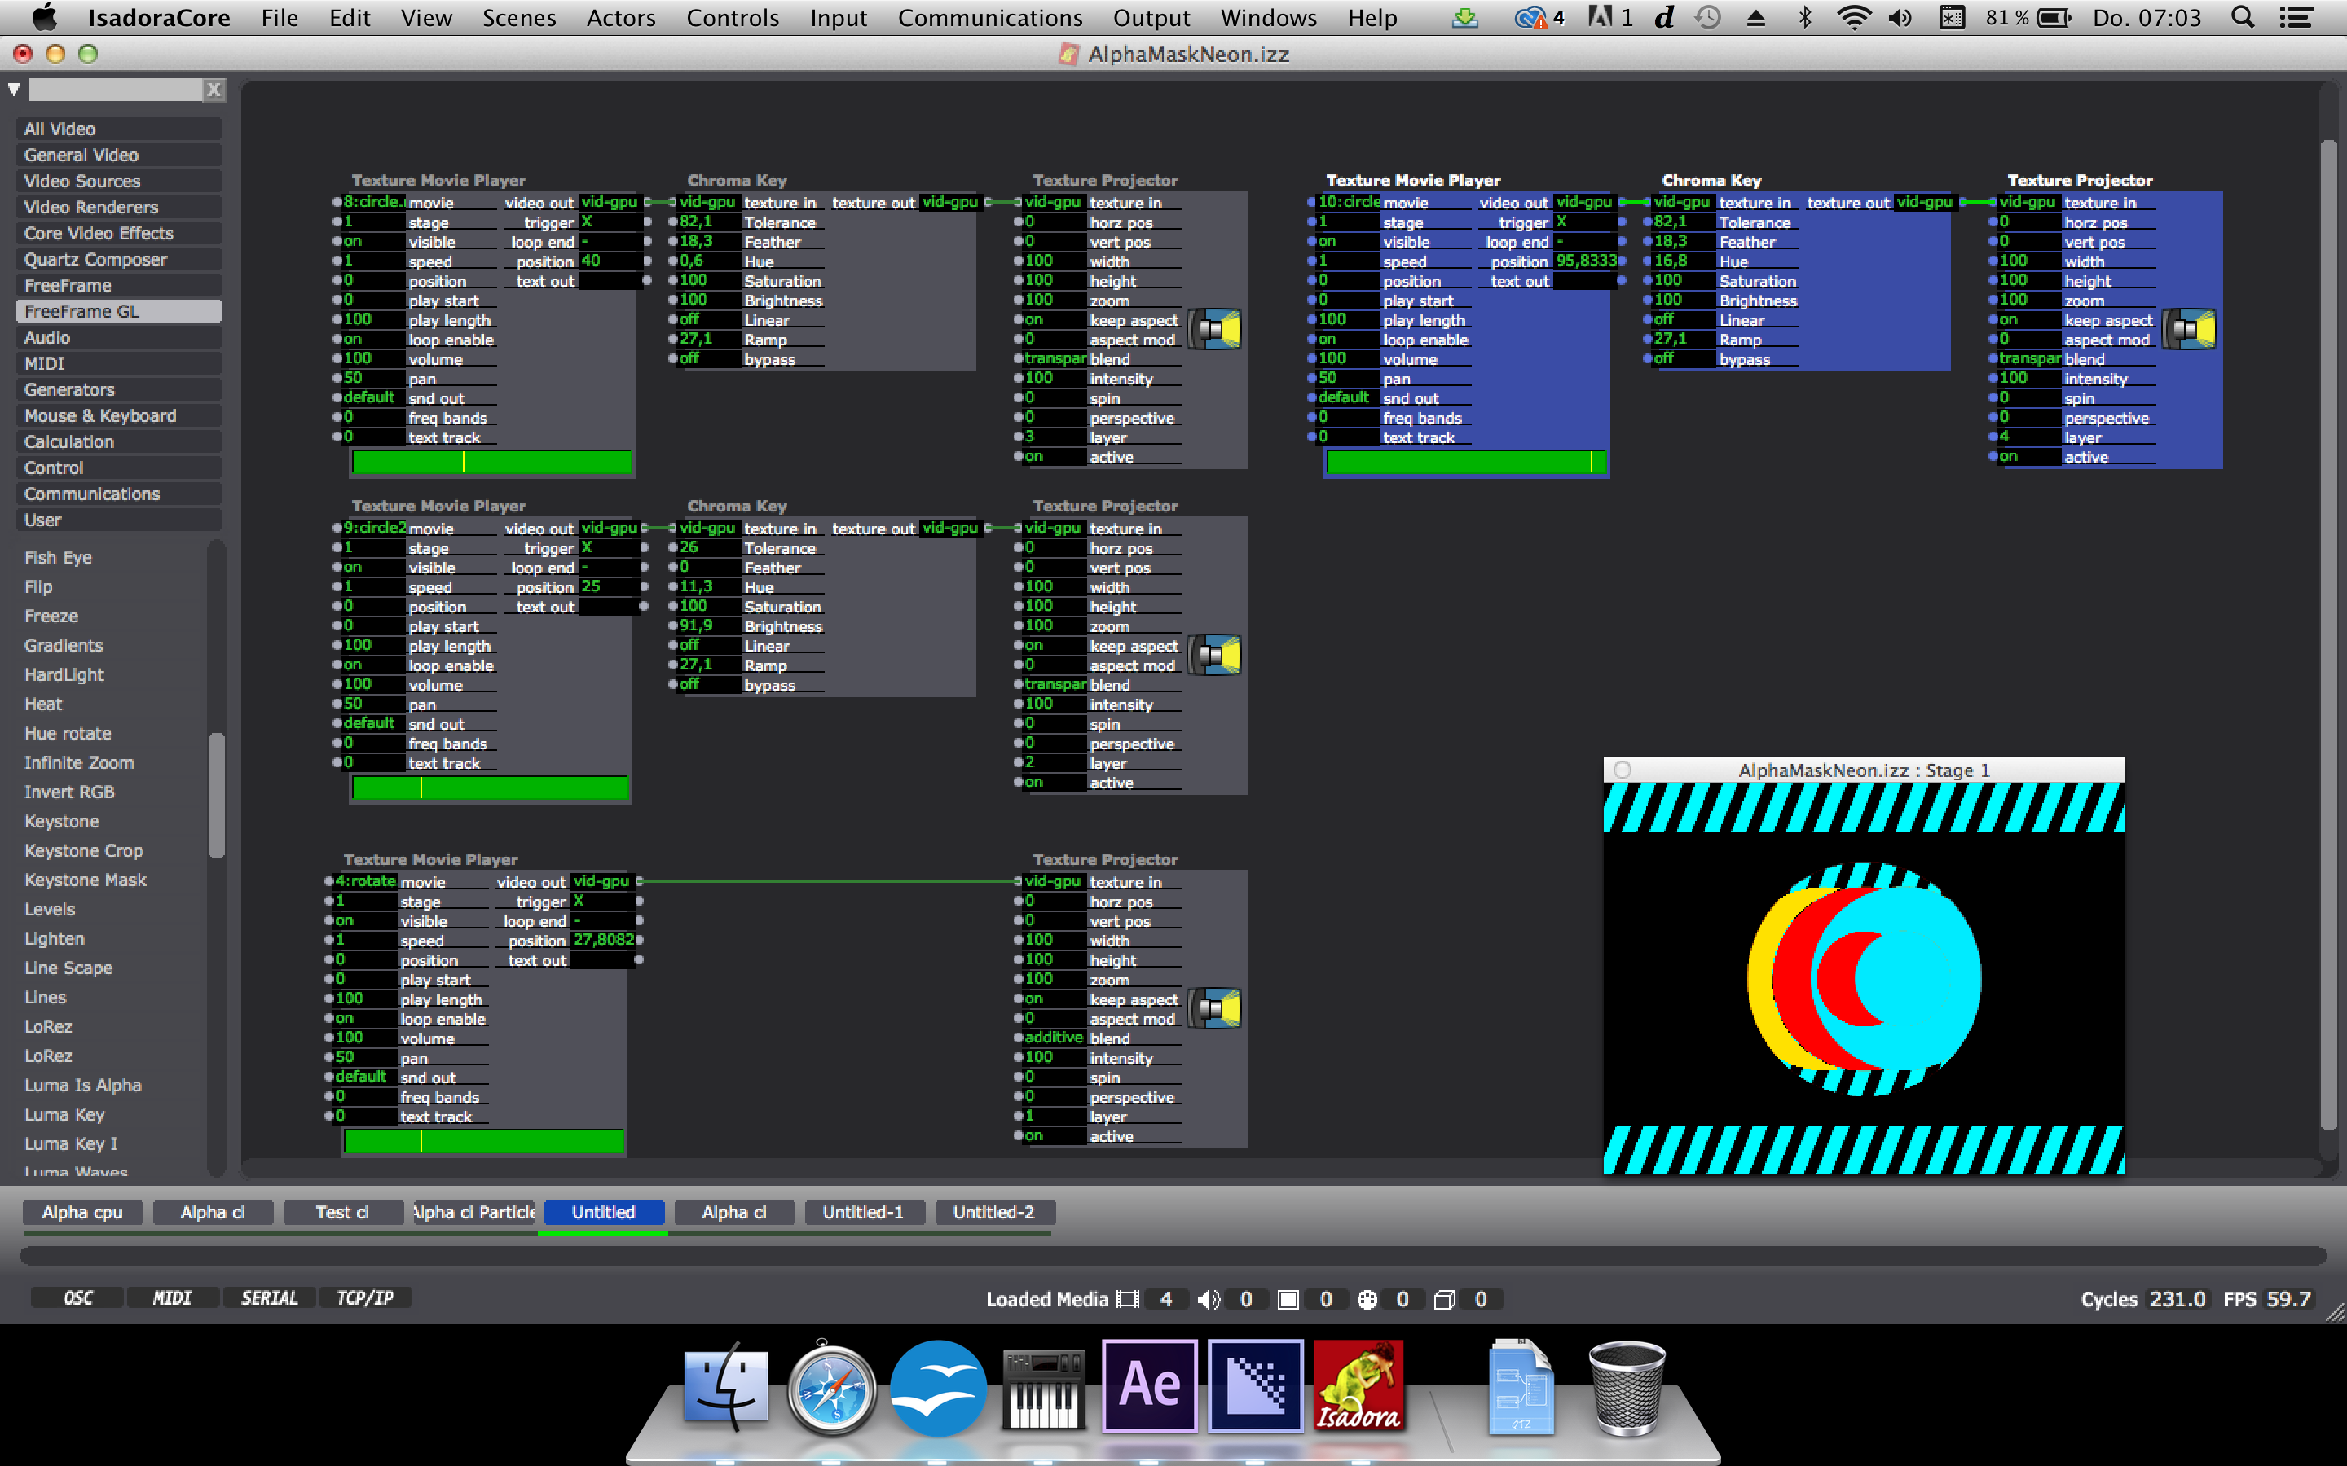Click projector icon on first Texture Projector
Image resolution: width=2347 pixels, height=1466 pixels.
(x=1215, y=330)
